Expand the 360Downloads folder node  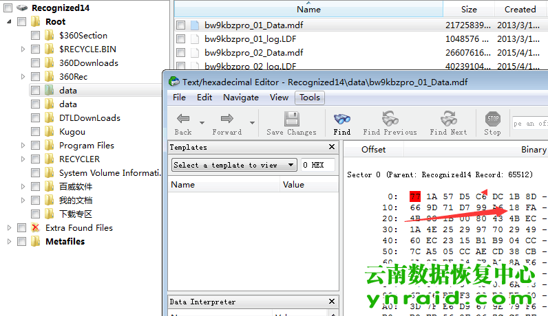click(23, 63)
